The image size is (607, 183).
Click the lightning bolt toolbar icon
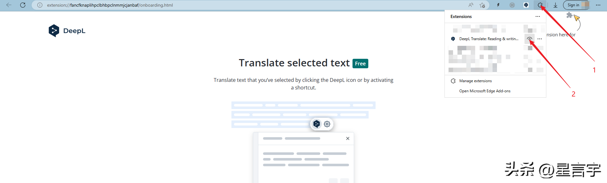click(498, 5)
